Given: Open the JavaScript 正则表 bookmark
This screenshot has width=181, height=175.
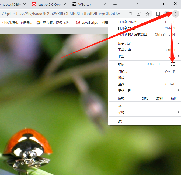Looking at the screenshot, I should [x=92, y=23].
